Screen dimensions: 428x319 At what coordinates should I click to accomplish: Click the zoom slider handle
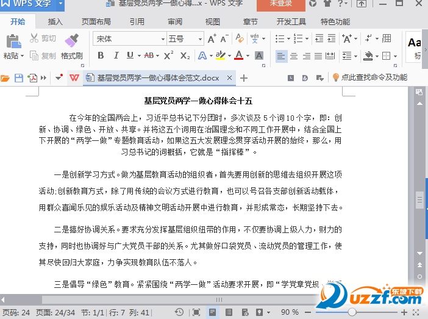click(352, 312)
